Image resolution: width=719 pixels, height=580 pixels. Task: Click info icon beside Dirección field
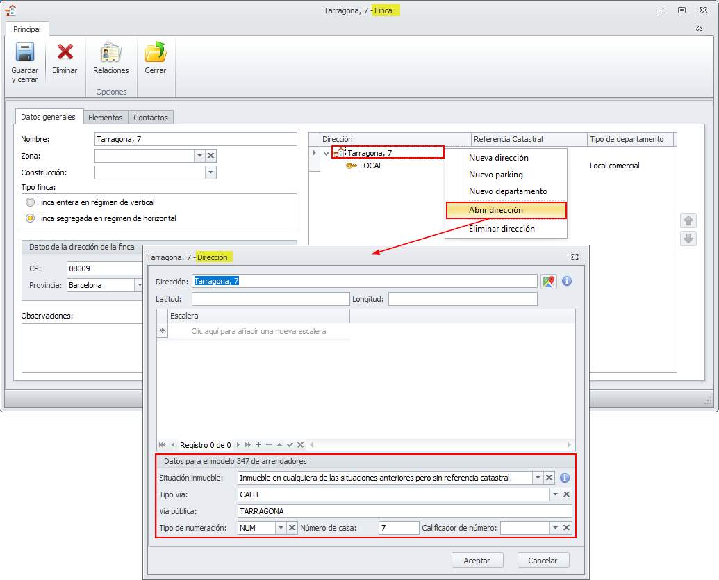[x=567, y=281]
